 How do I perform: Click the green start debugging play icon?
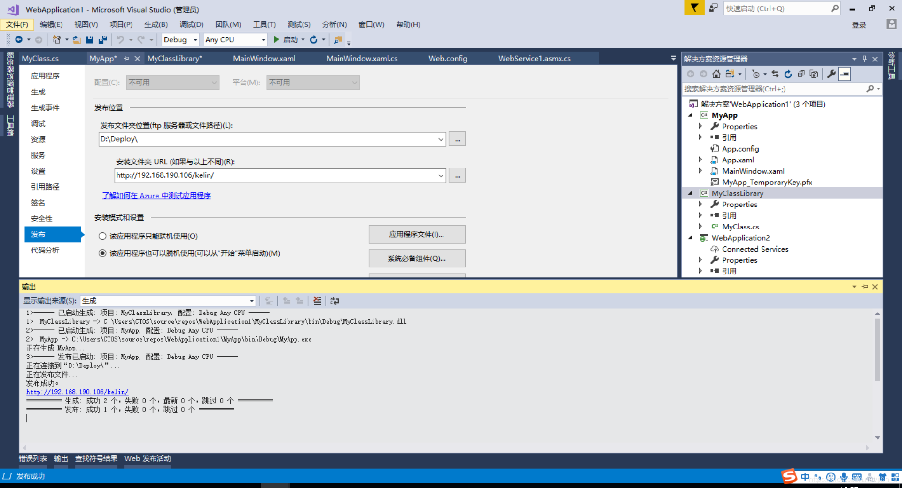point(276,39)
